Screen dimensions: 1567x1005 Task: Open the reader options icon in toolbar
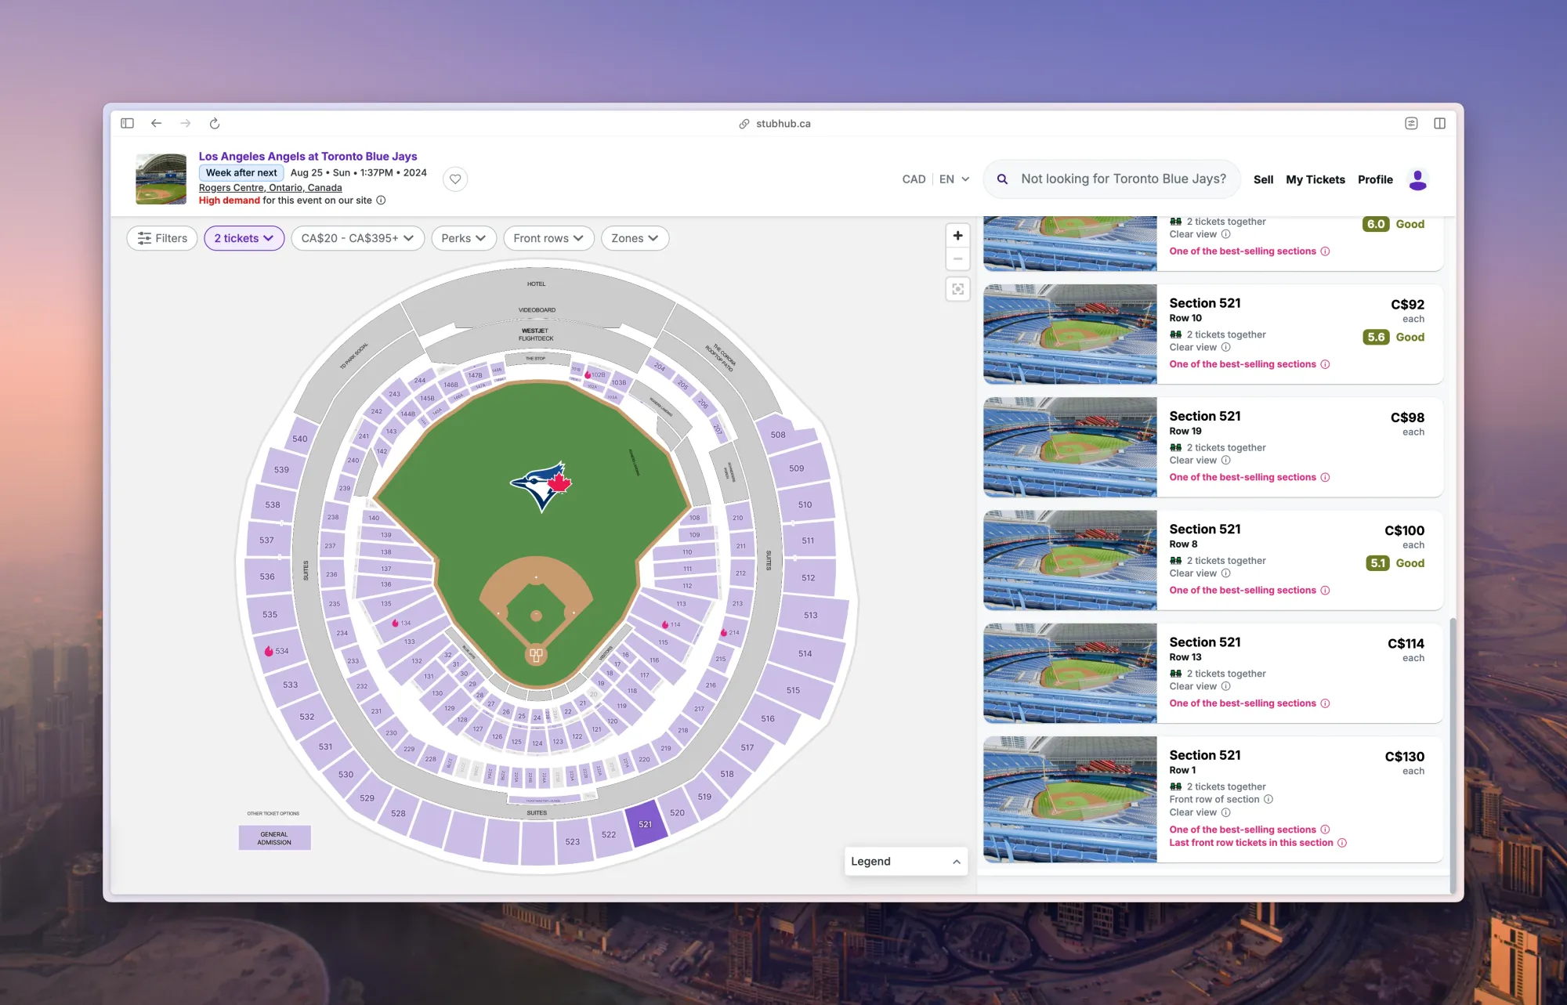pos(1411,123)
